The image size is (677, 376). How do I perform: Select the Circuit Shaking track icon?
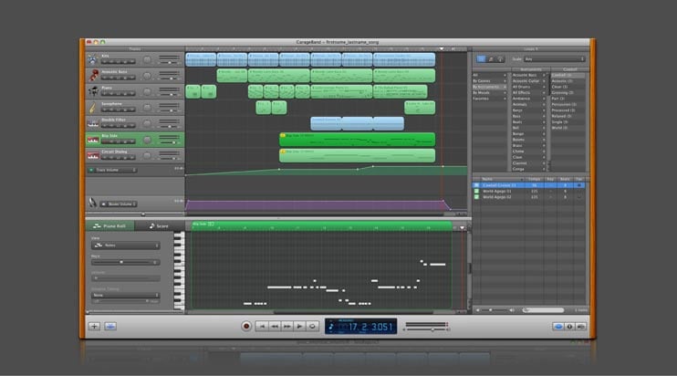93,155
